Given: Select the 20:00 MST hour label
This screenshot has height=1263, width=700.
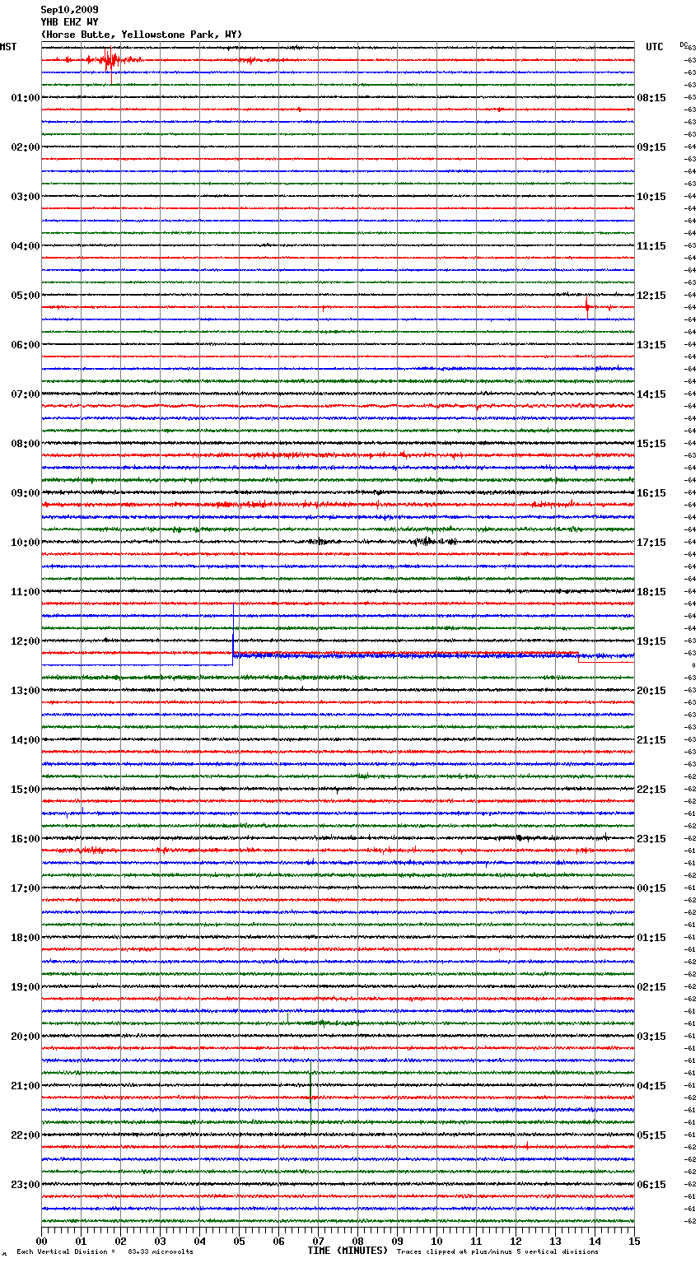Looking at the screenshot, I should click(25, 1037).
